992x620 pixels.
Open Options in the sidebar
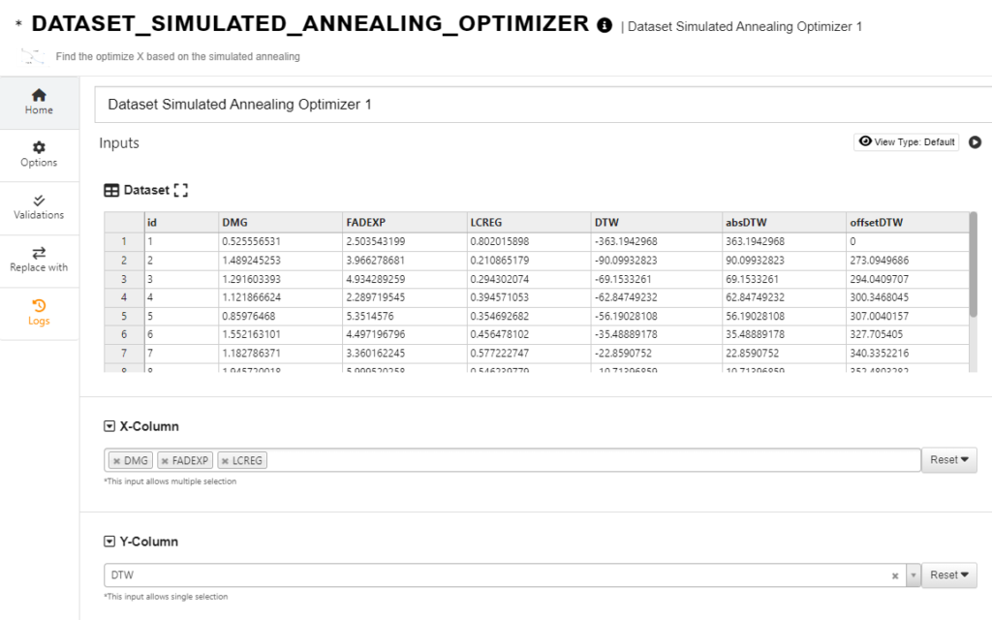39,154
